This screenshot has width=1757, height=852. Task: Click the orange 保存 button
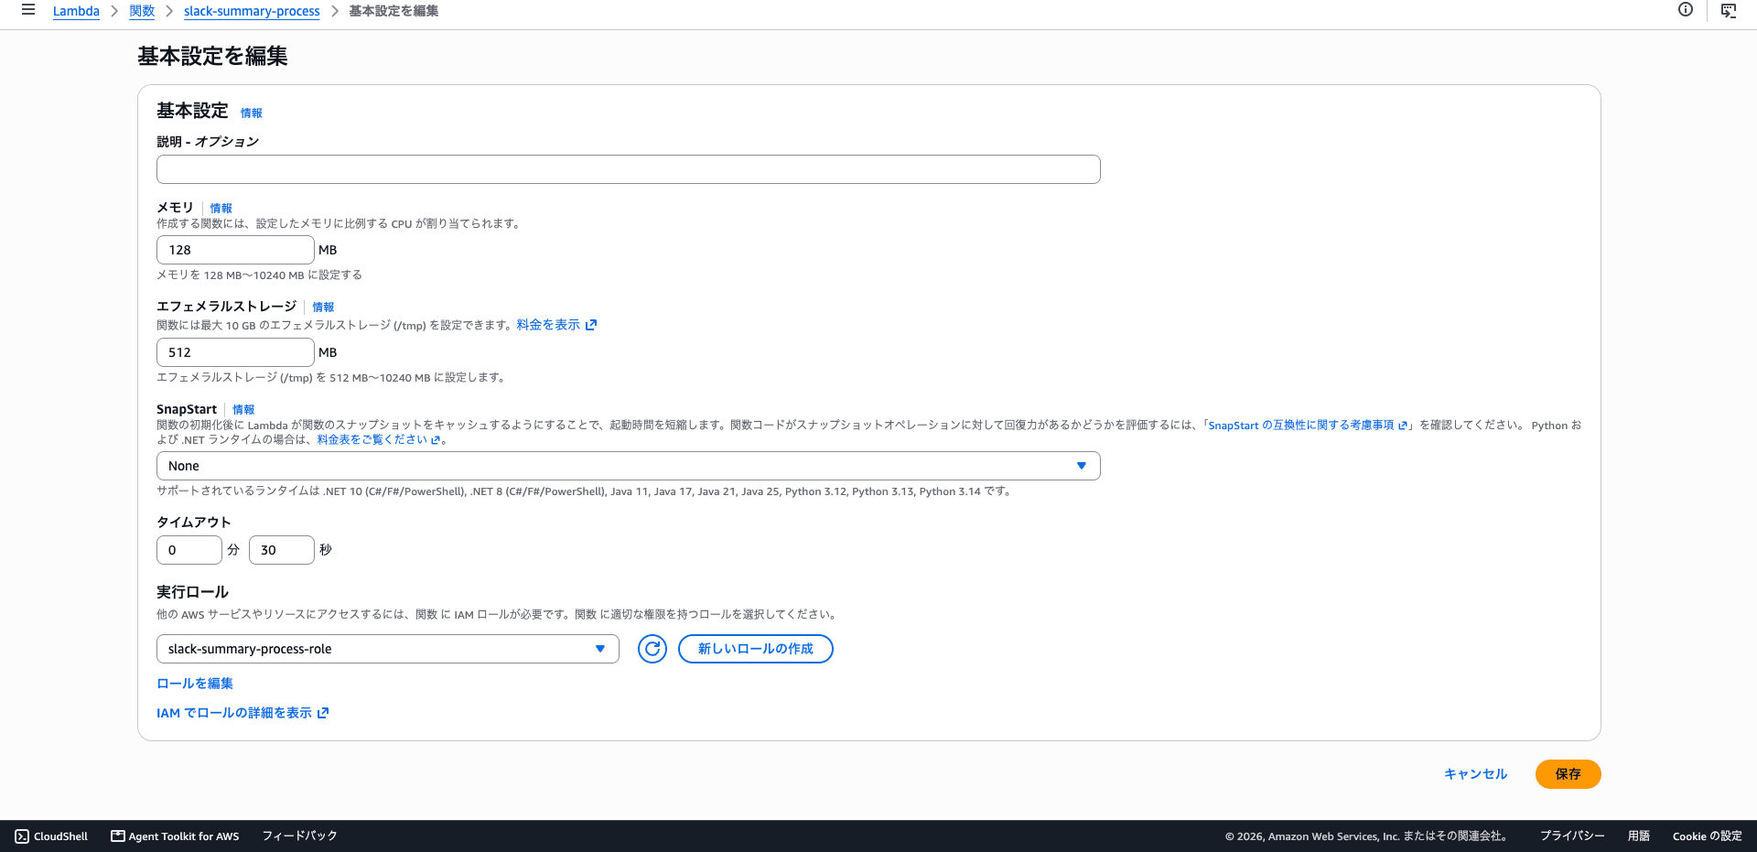point(1568,774)
